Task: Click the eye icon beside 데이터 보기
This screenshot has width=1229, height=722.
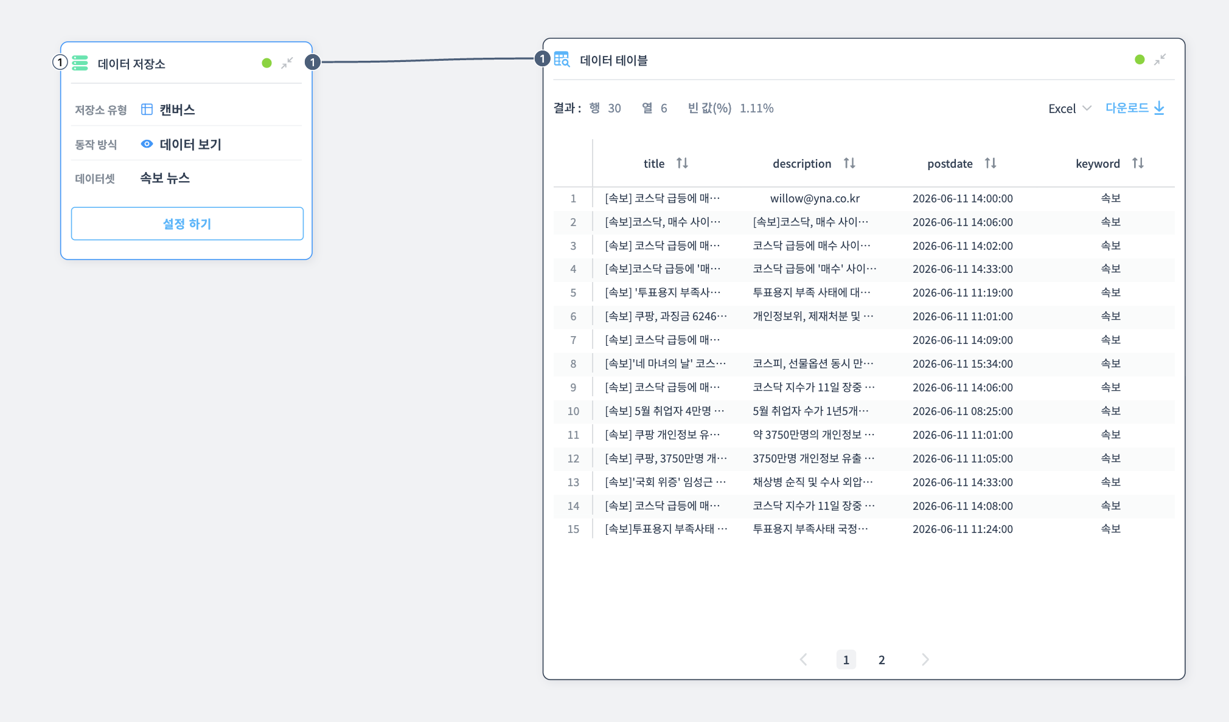Action: (x=147, y=144)
